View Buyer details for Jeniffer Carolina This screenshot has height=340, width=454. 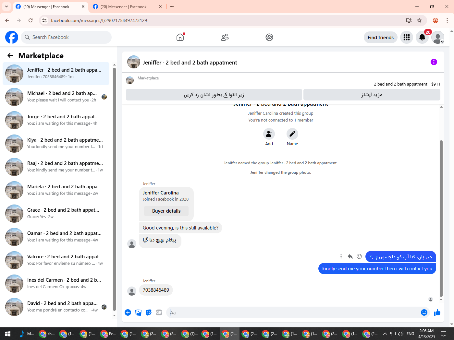point(166,211)
